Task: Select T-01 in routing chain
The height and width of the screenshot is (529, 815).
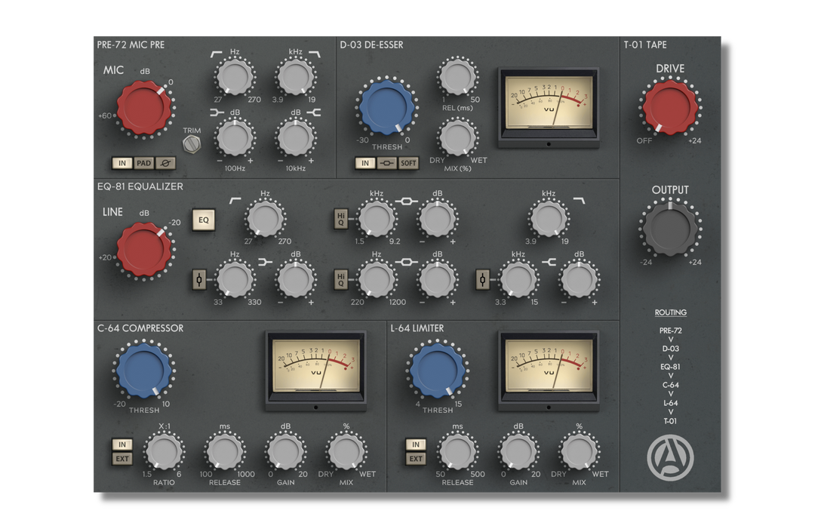Action: pos(671,421)
